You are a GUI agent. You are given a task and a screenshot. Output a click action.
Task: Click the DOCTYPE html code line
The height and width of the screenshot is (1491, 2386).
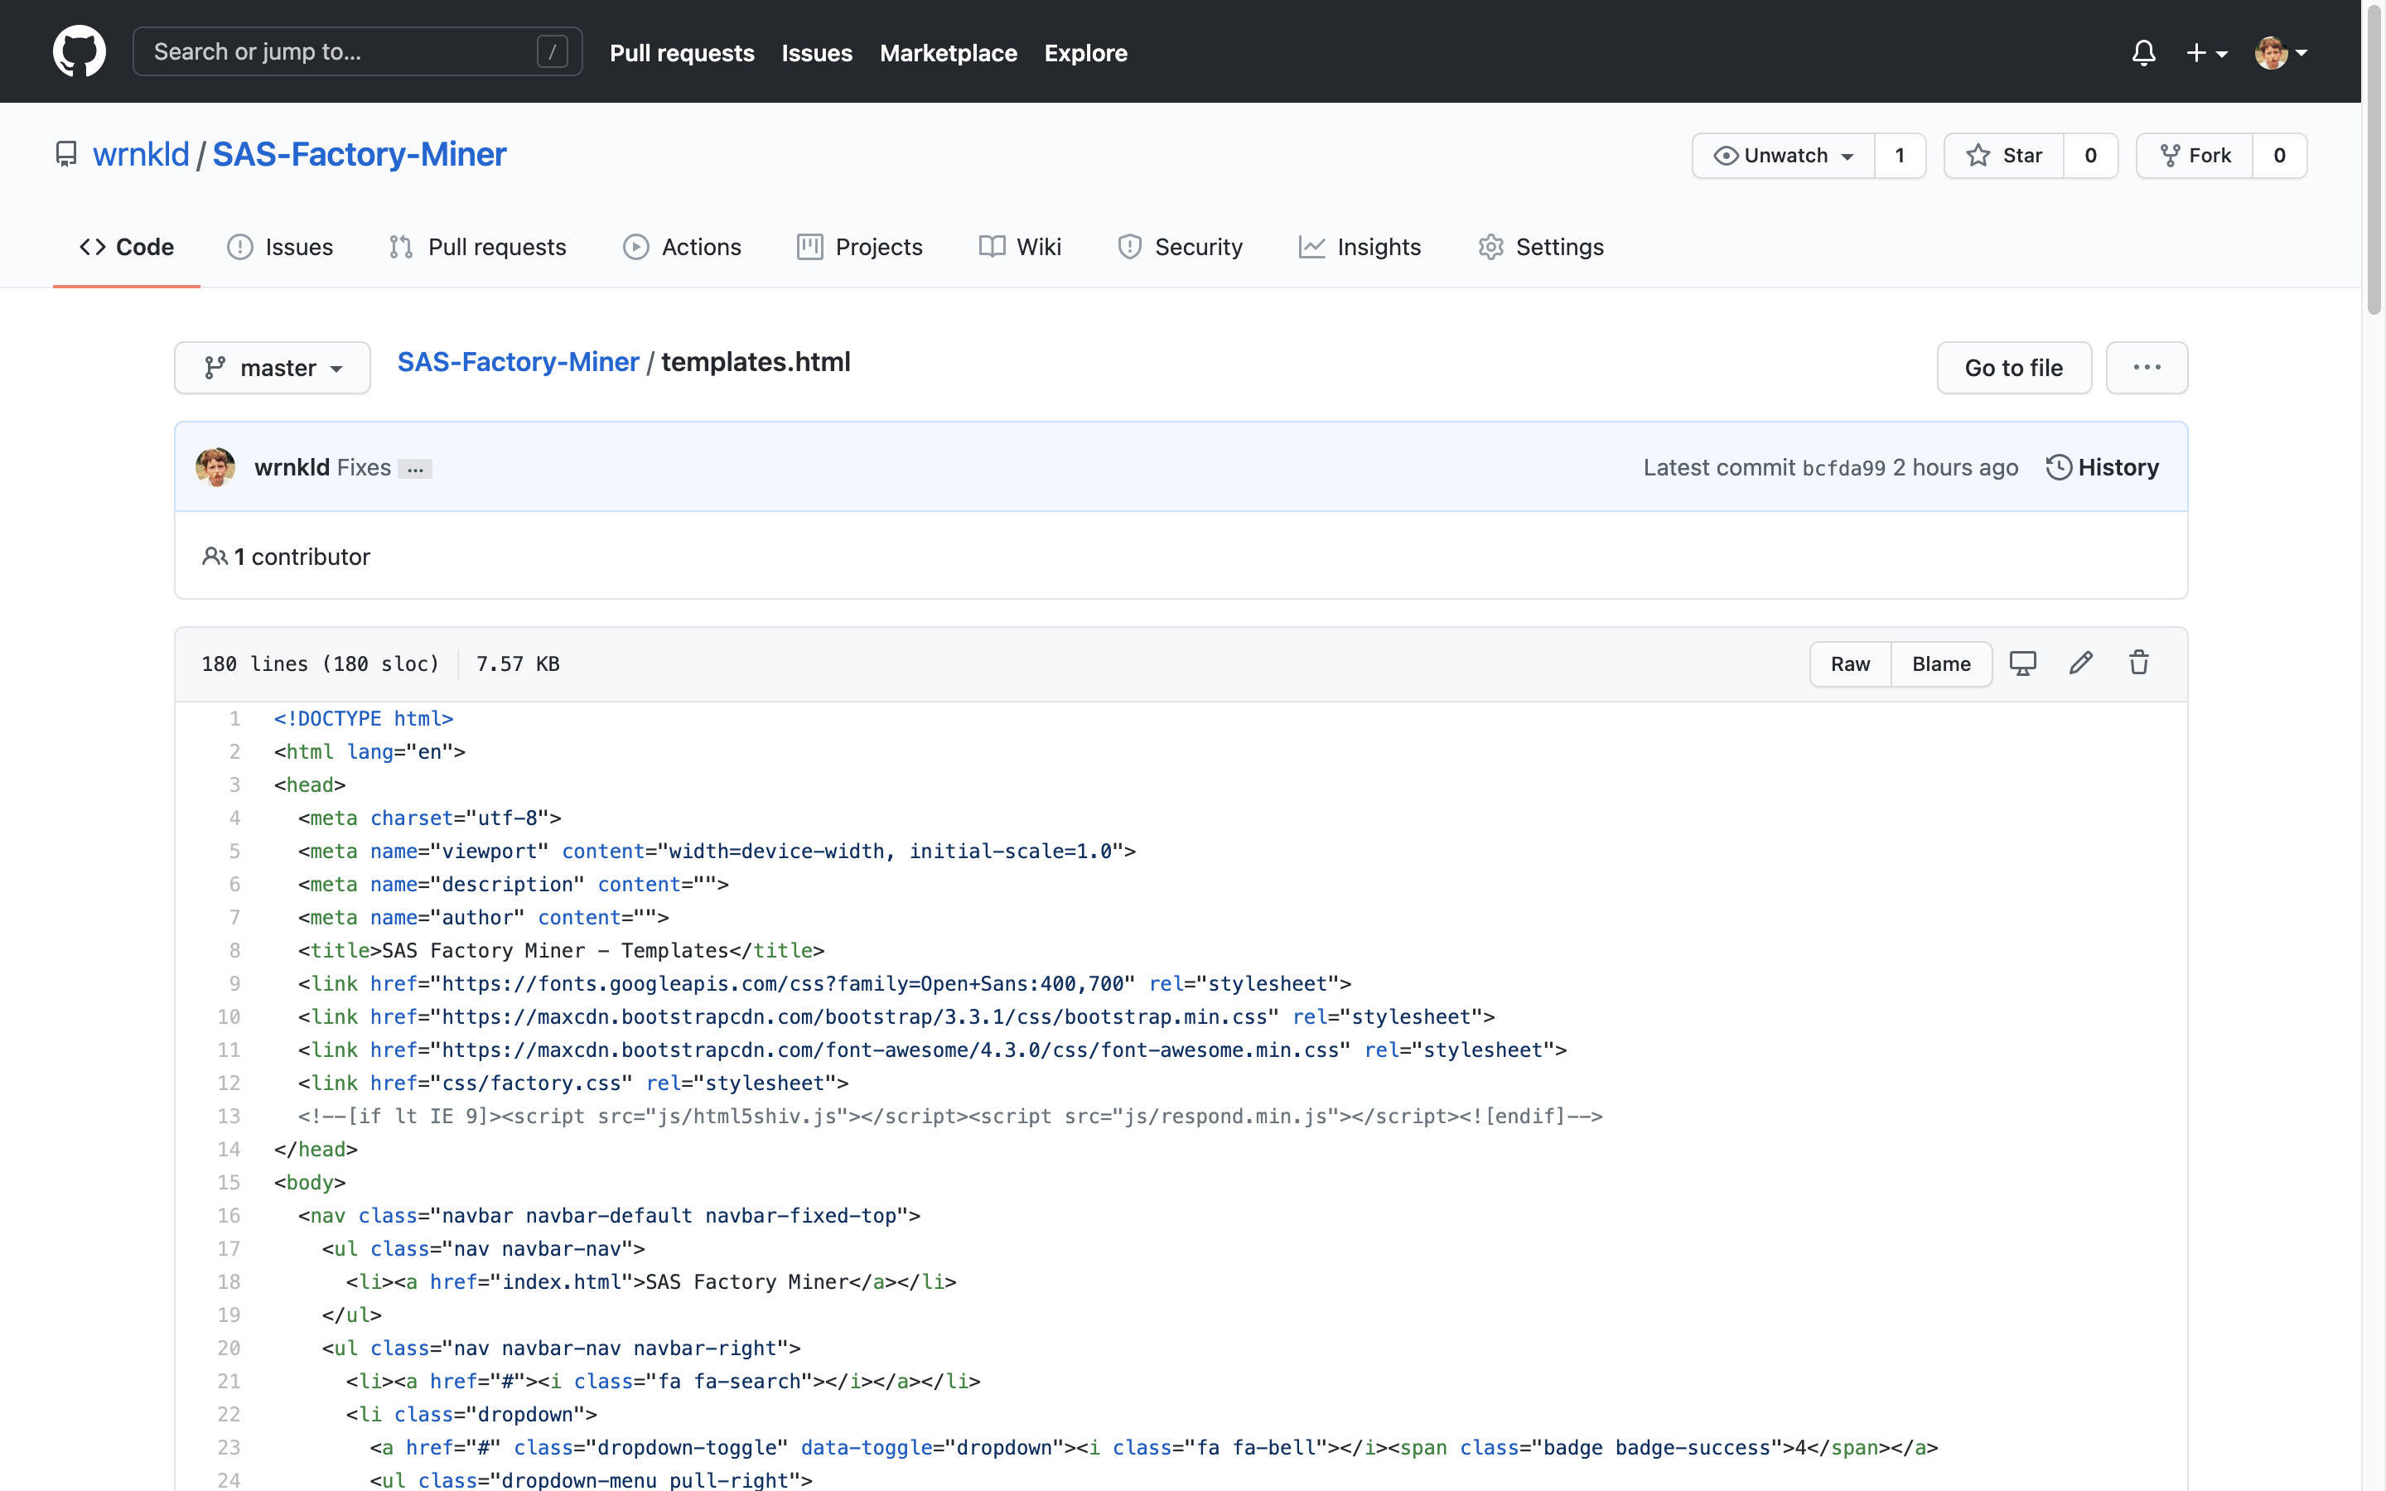coord(364,719)
